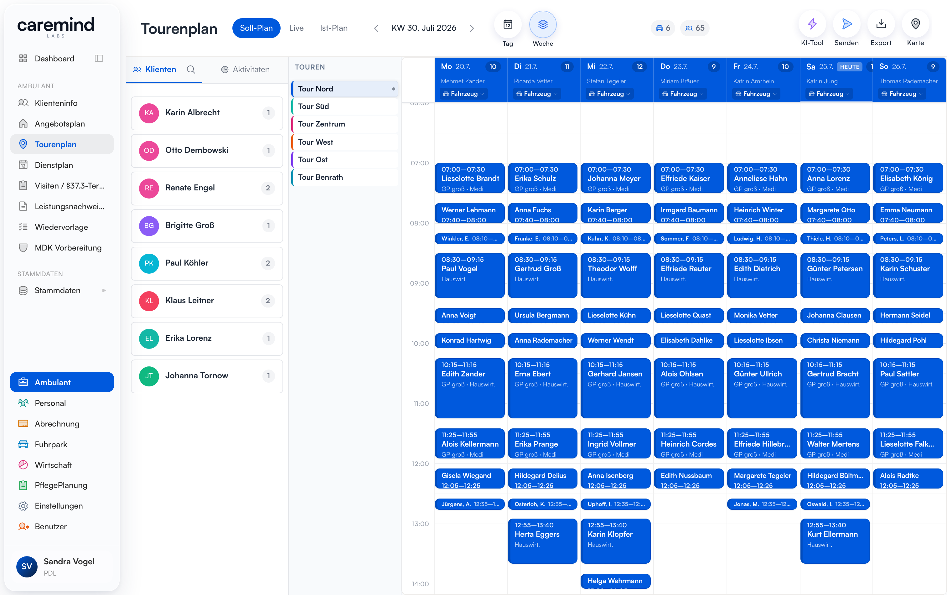947x595 pixels.
Task: Search clients with magnifier icon
Action: coord(191,70)
